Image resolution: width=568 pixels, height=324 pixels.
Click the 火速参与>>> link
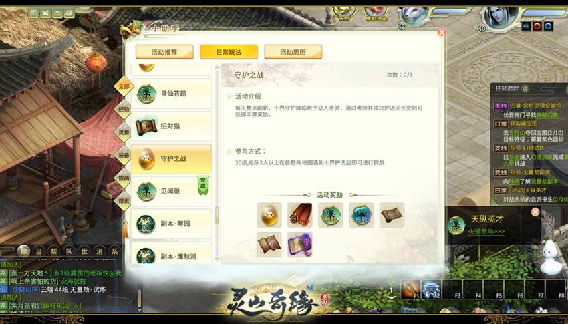pos(486,232)
